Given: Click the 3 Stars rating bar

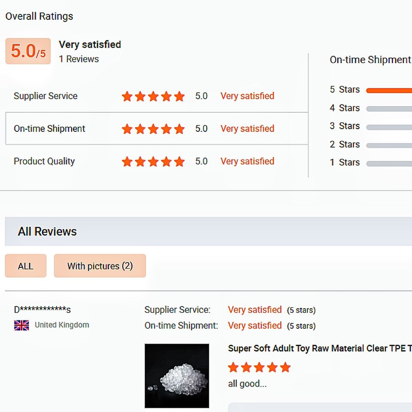Looking at the screenshot, I should tap(389, 127).
